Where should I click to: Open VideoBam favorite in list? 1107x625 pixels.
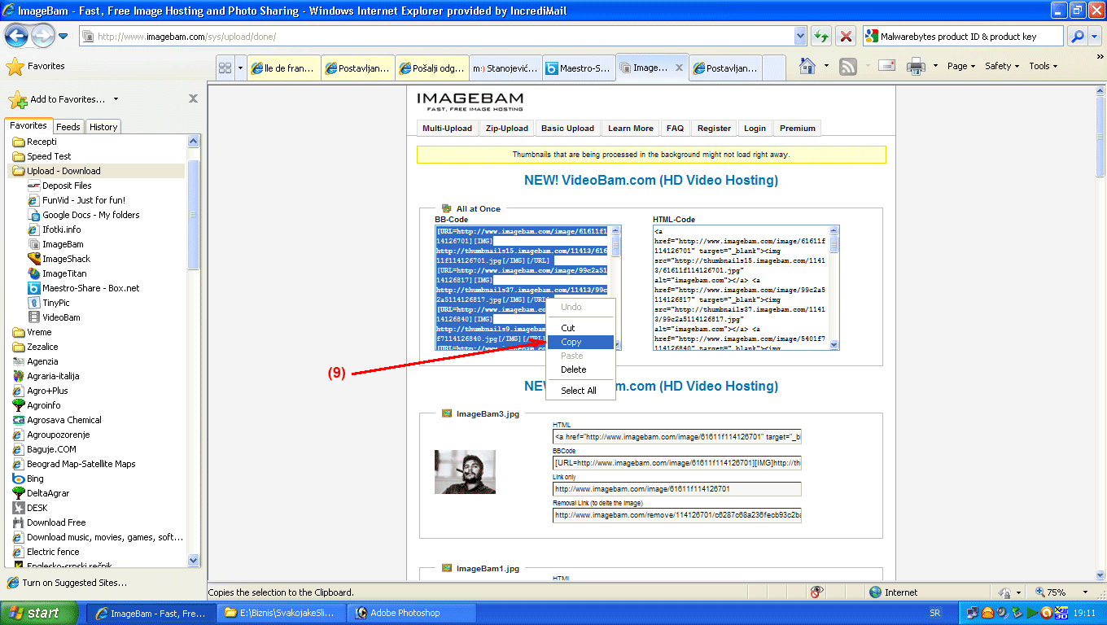pyautogui.click(x=61, y=317)
